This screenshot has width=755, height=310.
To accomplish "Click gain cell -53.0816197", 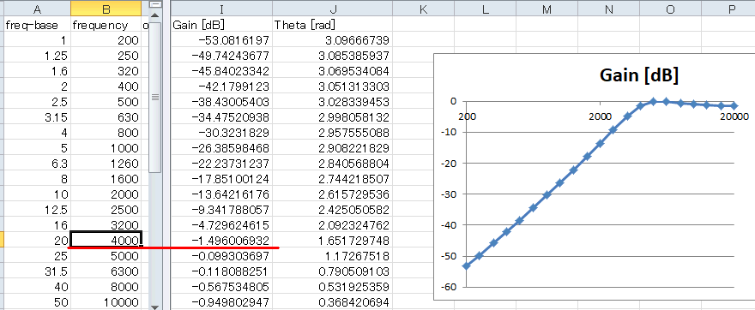I will pyautogui.click(x=221, y=40).
